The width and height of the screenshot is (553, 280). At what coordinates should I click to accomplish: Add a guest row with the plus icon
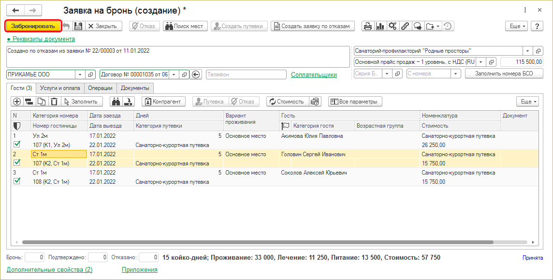(16, 102)
